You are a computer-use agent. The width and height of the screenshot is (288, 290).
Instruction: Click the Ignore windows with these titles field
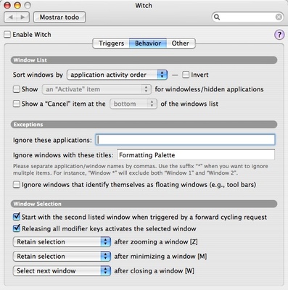pos(196,155)
